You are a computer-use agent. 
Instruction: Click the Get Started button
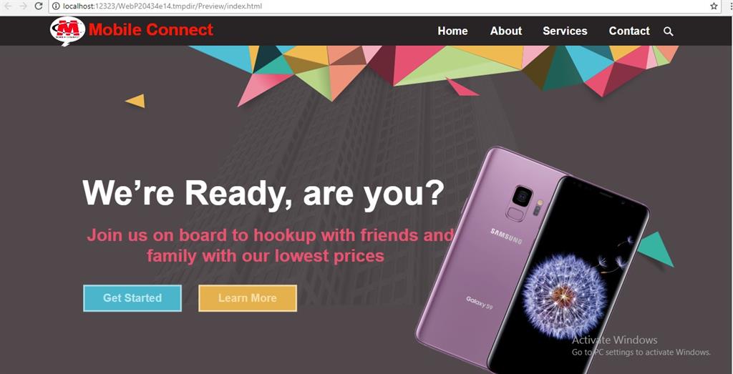132,298
